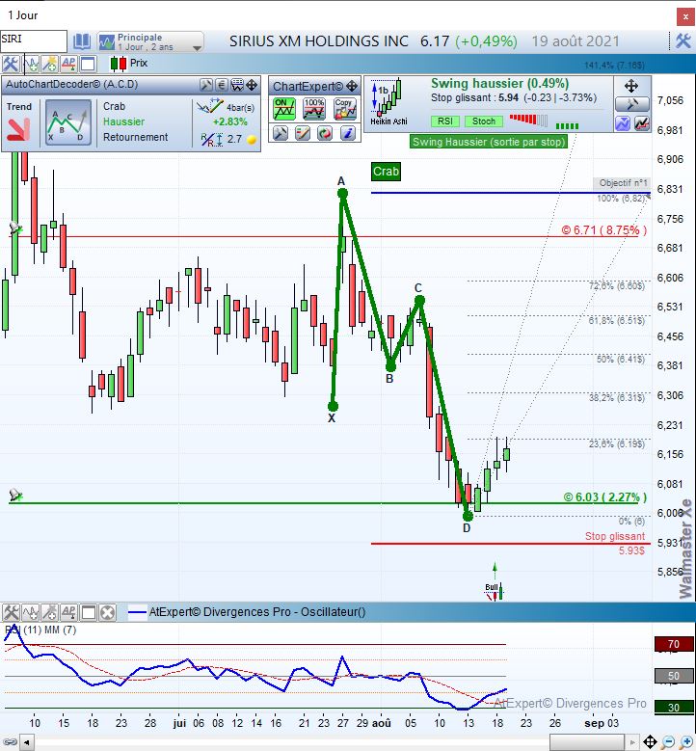Zoom in with plus magnifier icon
The image size is (696, 751).
pyautogui.click(x=686, y=742)
